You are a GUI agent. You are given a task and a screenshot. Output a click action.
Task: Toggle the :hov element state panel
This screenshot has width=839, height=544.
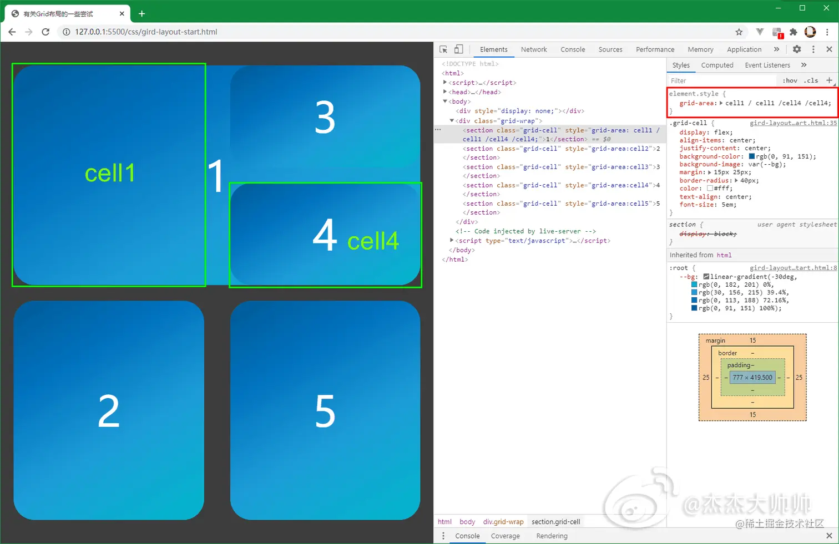click(x=790, y=80)
